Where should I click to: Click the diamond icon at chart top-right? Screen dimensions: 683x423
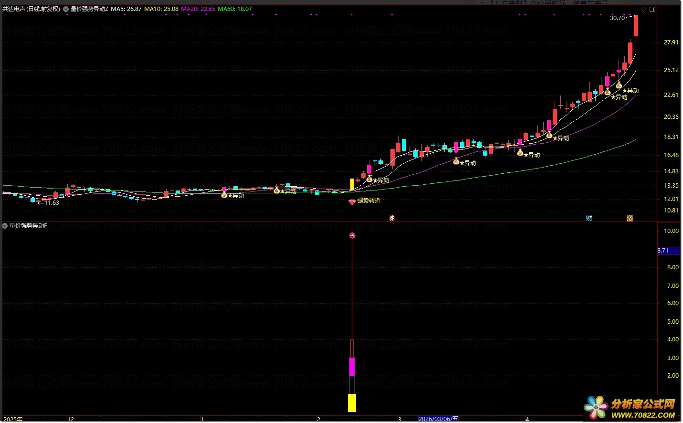click(x=643, y=9)
